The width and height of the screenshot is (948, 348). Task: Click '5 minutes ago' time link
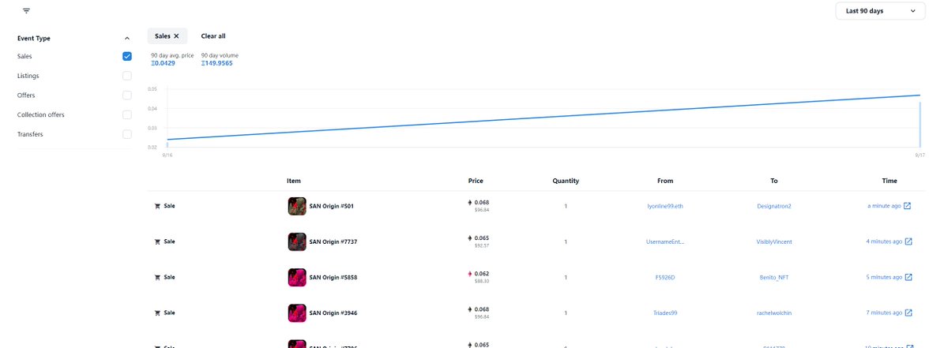pyautogui.click(x=884, y=277)
